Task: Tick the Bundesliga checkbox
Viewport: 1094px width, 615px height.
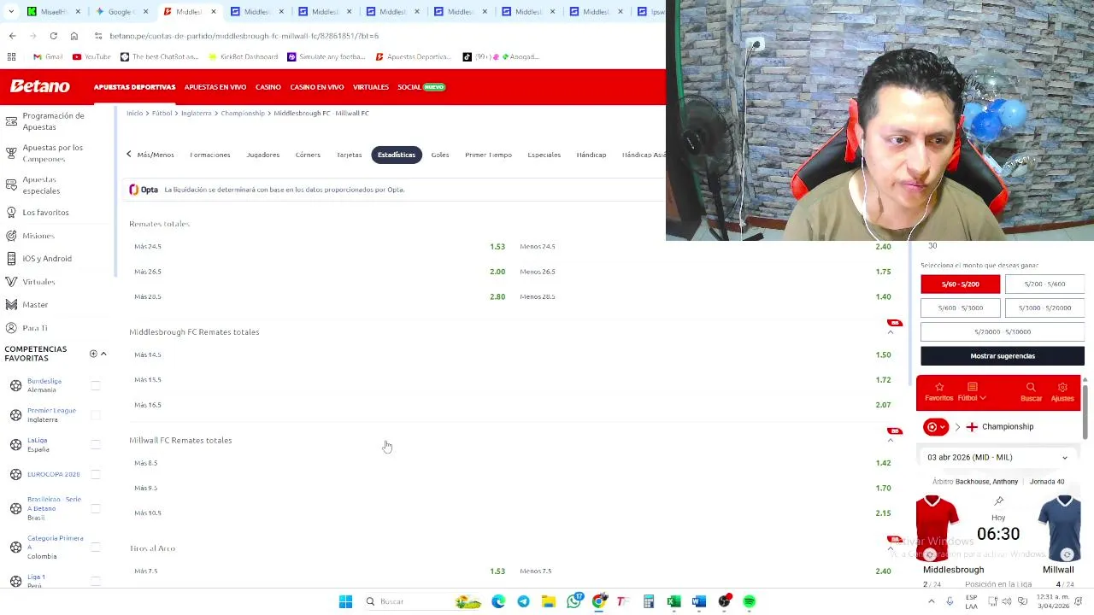Action: point(96,385)
